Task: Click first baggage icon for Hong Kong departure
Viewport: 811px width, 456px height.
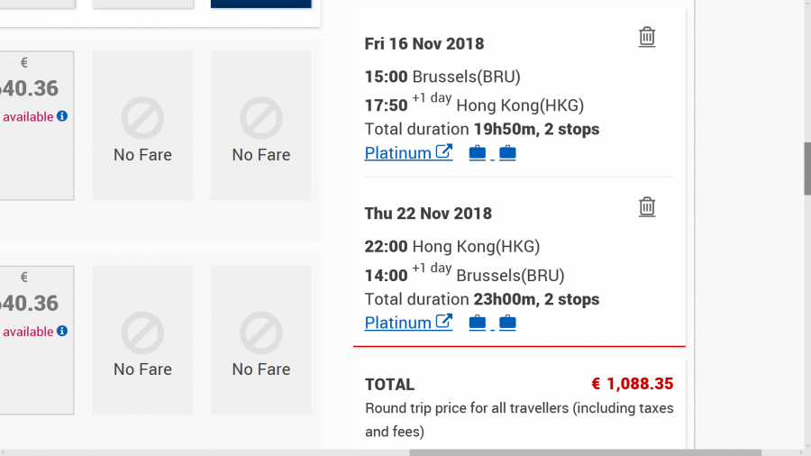Action: coord(478,323)
